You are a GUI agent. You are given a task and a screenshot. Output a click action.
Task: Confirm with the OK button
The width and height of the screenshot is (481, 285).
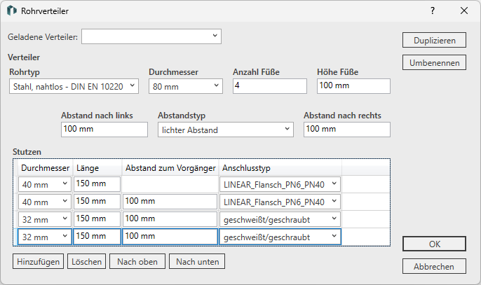(435, 244)
